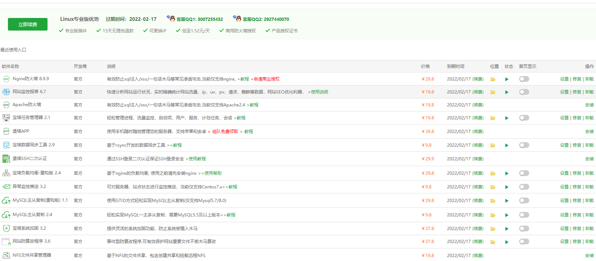
Task: Click the play status icon for 网站防篡改程序
Action: tap(507, 242)
